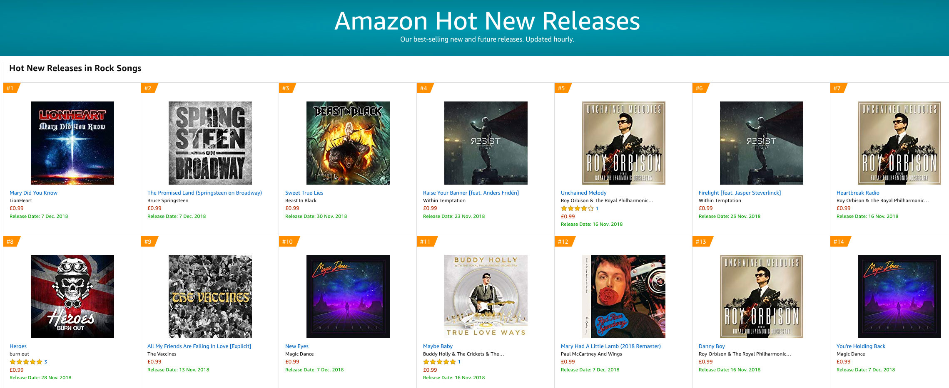Open 'Raise Your Banner [feat. Anders Fridén]' link

tap(471, 193)
